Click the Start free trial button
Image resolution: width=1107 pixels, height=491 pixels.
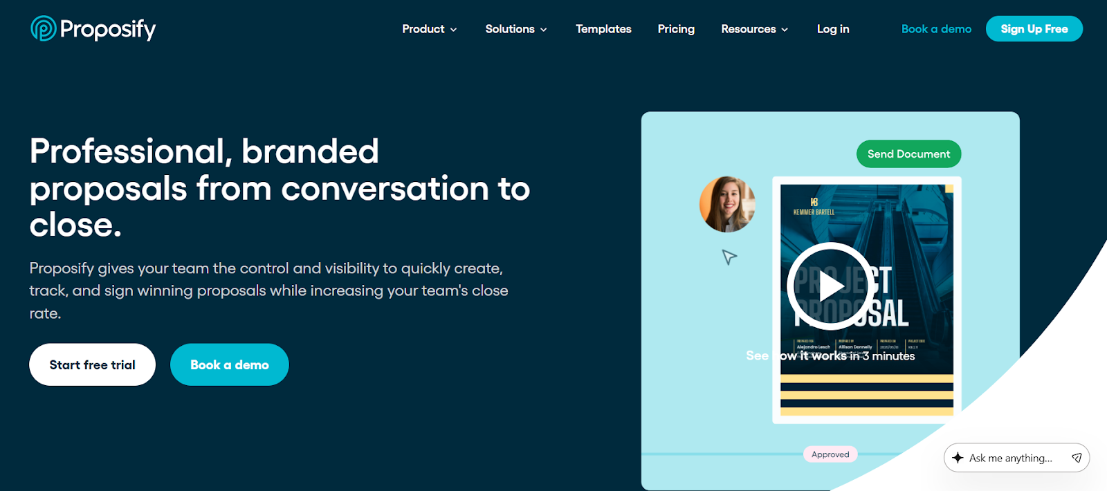click(92, 364)
